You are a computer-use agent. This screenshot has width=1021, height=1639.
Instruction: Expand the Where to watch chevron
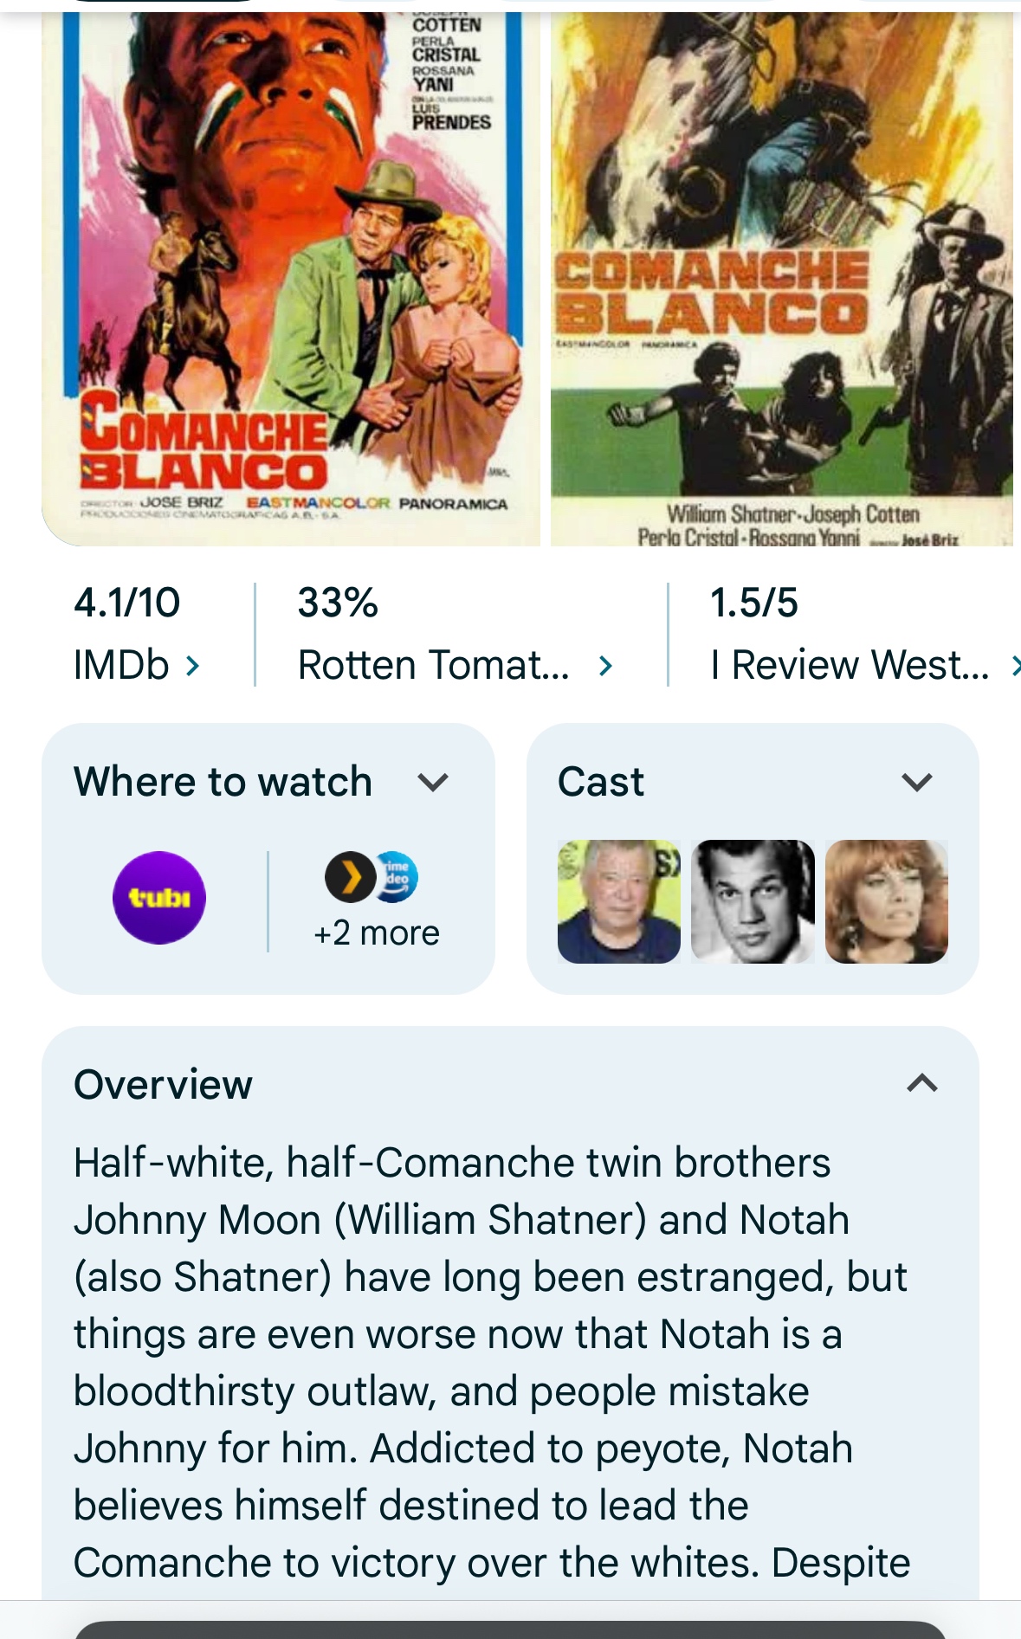[x=433, y=783]
